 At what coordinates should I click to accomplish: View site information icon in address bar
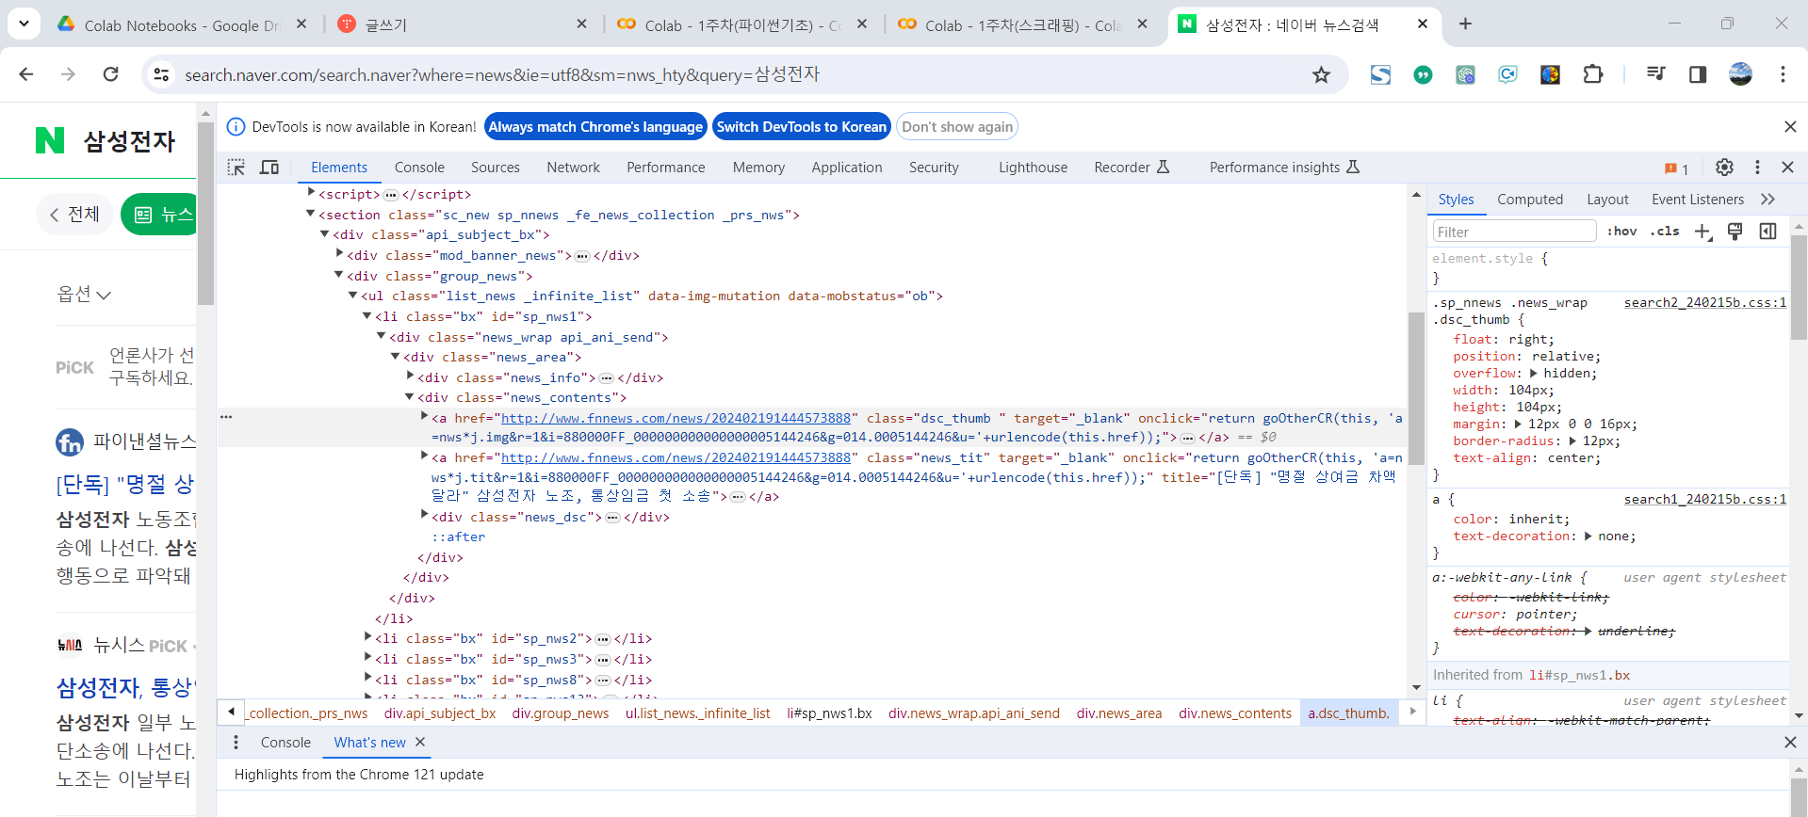161,74
